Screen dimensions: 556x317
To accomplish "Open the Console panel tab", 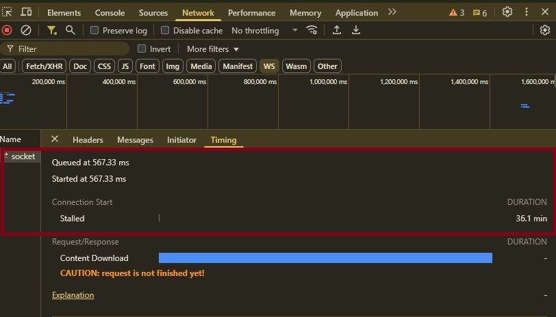I will pyautogui.click(x=110, y=13).
